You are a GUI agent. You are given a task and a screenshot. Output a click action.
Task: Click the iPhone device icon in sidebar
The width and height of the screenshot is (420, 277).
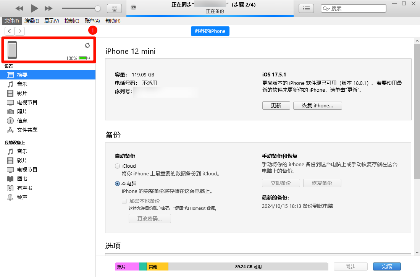coord(12,50)
